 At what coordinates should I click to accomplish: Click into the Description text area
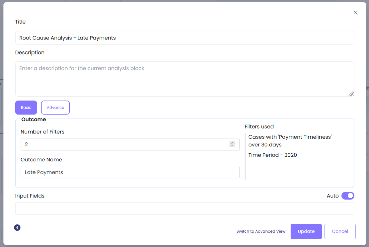coord(184,79)
